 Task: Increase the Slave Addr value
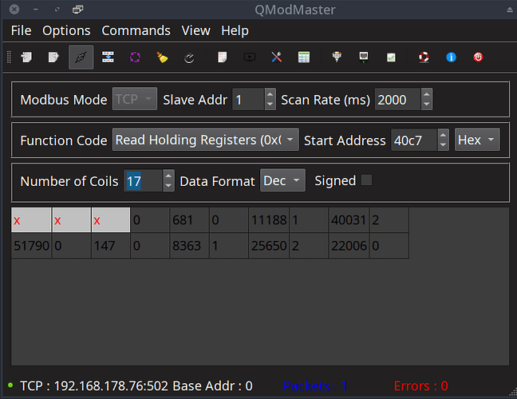pos(270,94)
